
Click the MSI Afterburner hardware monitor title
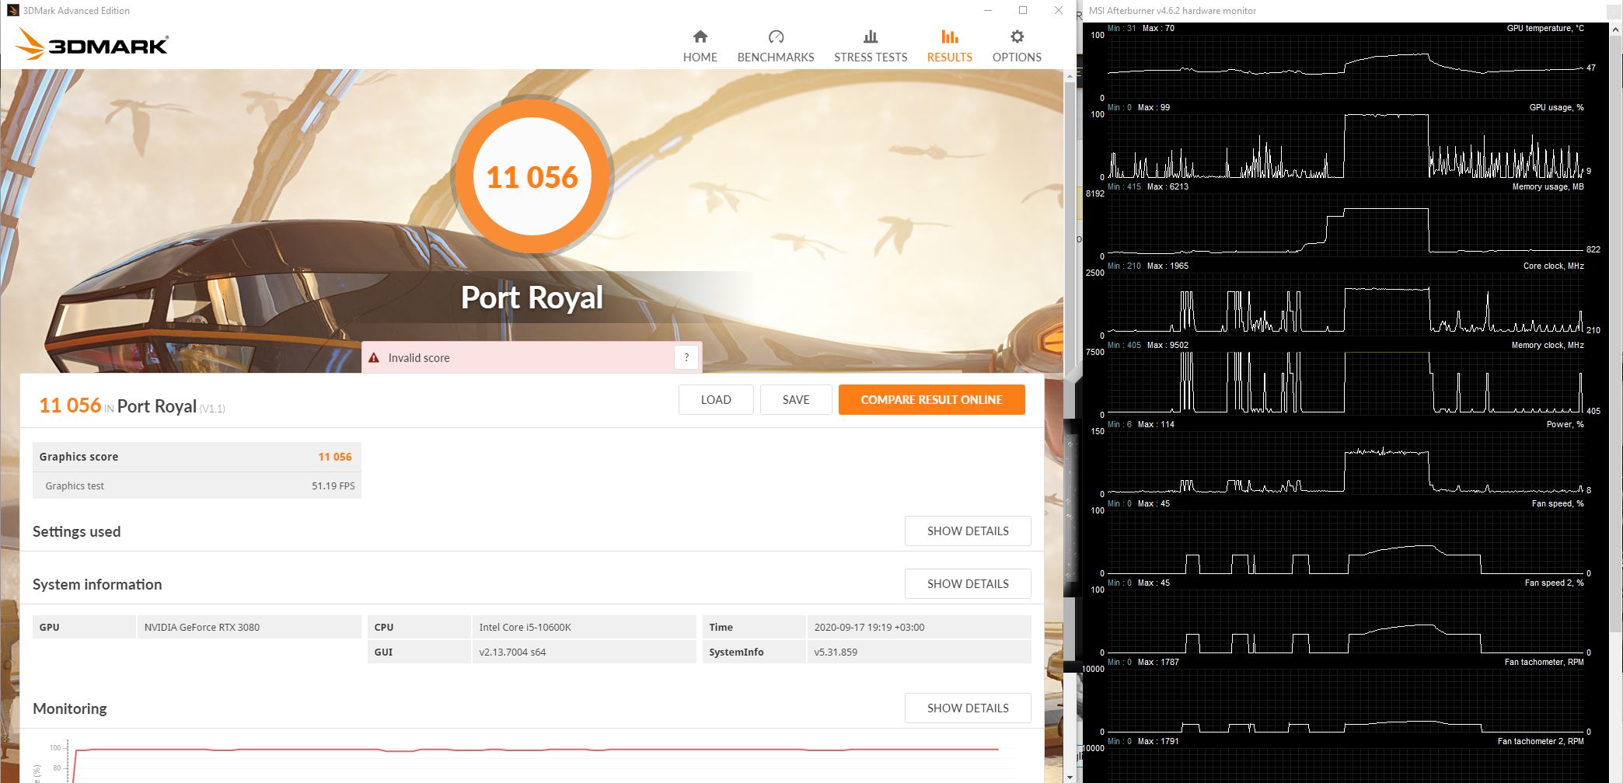(1171, 11)
